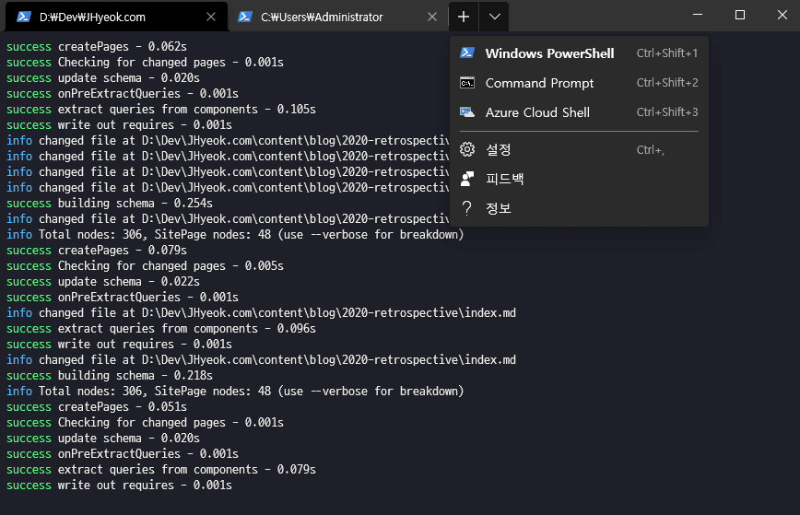Viewport: 800px width, 515px height.
Task: Click the 'createPages - 0.062s' output line
Action: click(x=97, y=46)
